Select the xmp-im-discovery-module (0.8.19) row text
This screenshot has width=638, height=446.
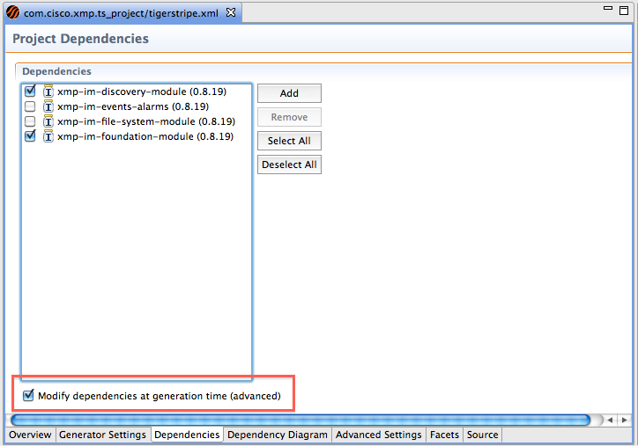(142, 91)
